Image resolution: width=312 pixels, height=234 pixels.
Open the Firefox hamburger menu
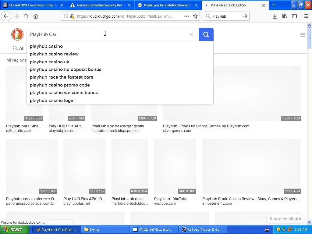(x=306, y=16)
